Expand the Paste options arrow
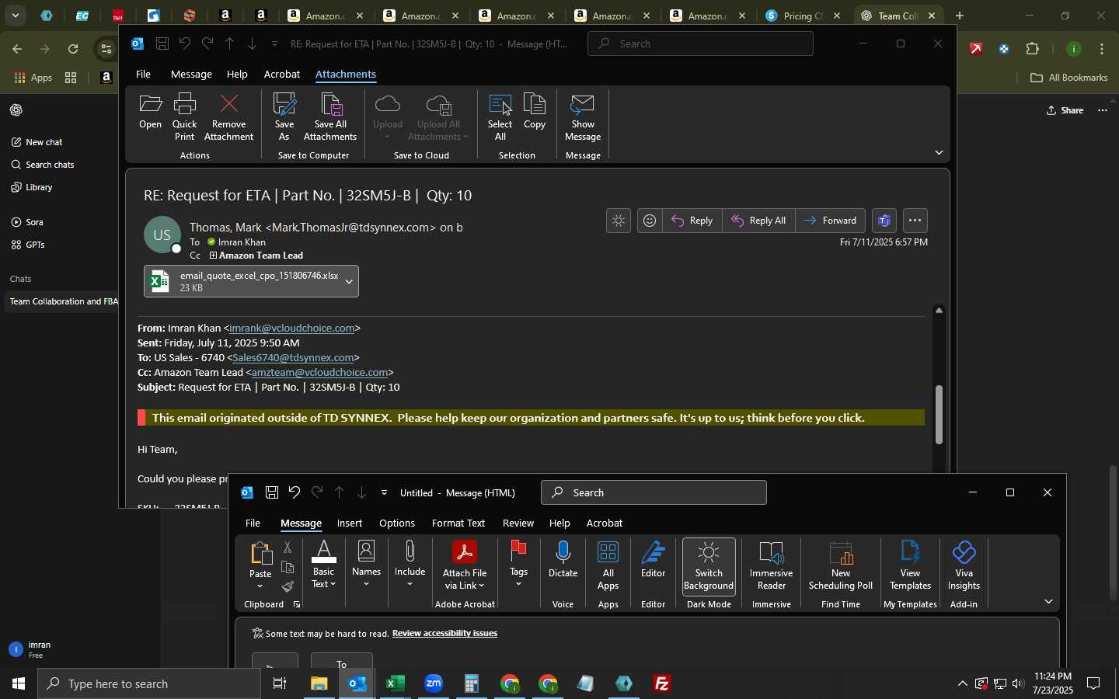Screen dimensions: 1119x699 point(260,586)
